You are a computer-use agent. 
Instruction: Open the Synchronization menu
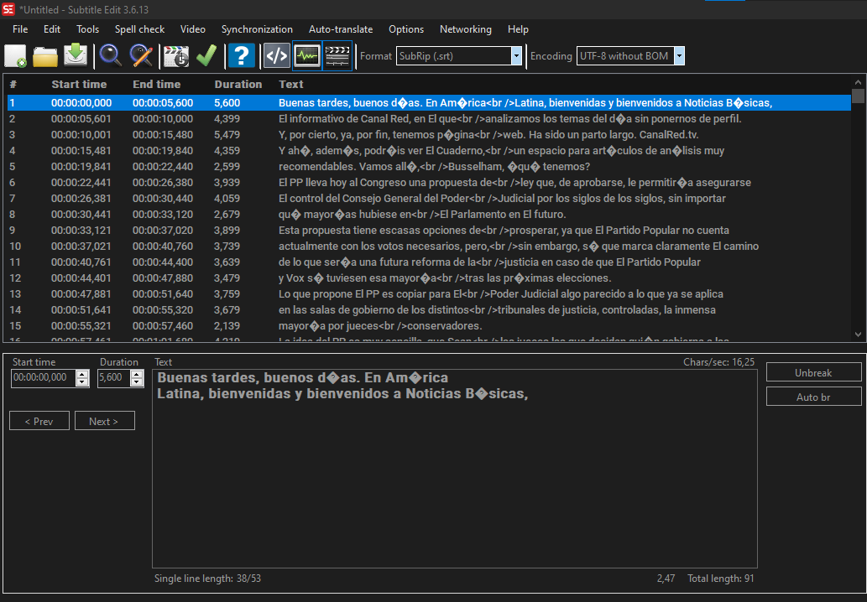click(x=257, y=29)
